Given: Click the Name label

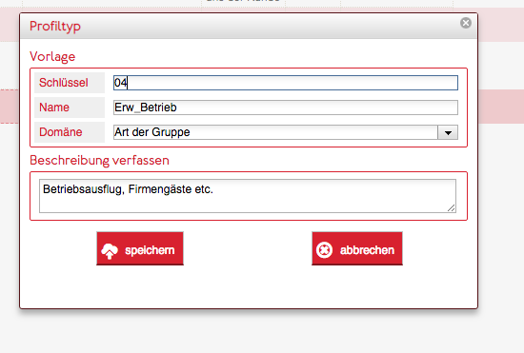Looking at the screenshot, I should pos(54,108).
